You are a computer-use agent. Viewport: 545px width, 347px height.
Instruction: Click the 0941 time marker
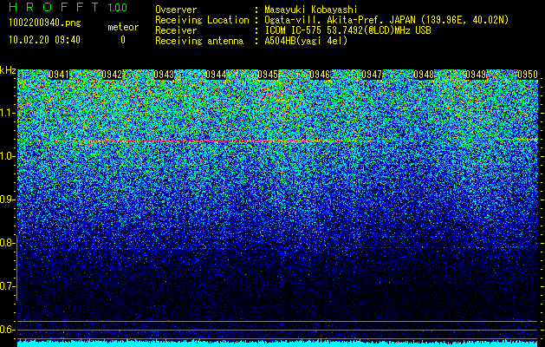[59, 75]
